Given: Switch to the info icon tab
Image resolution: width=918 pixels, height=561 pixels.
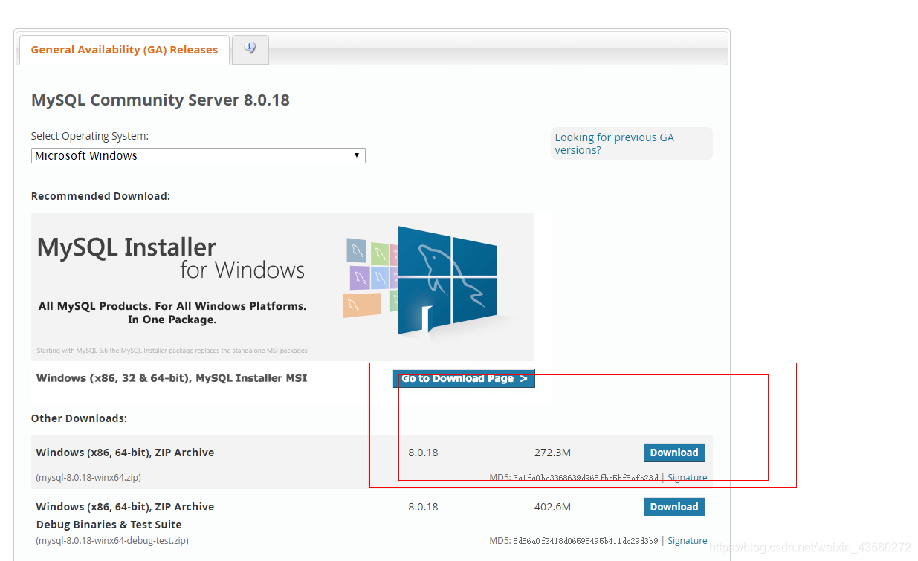Looking at the screenshot, I should point(250,49).
